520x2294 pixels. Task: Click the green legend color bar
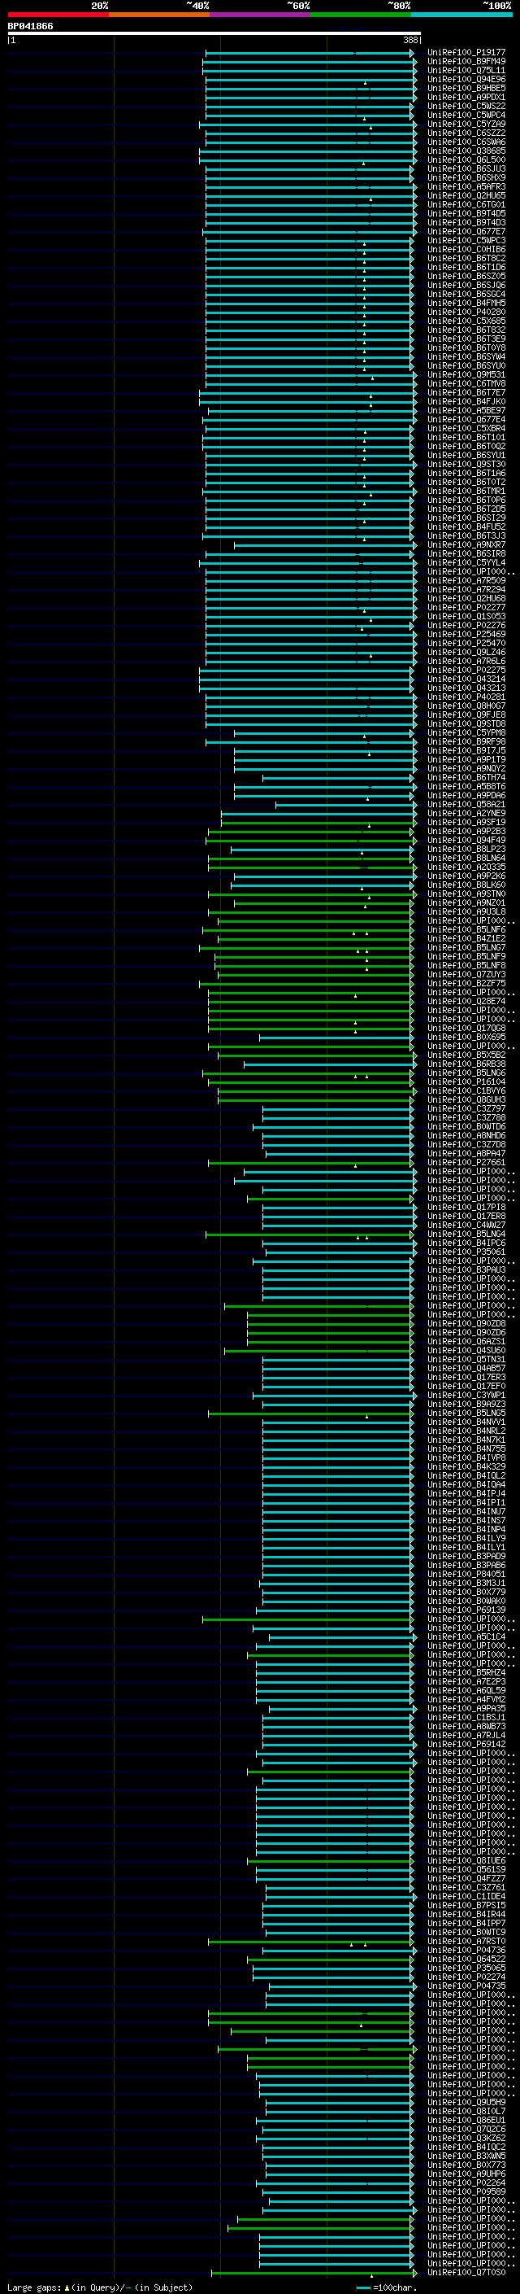pos(361,15)
